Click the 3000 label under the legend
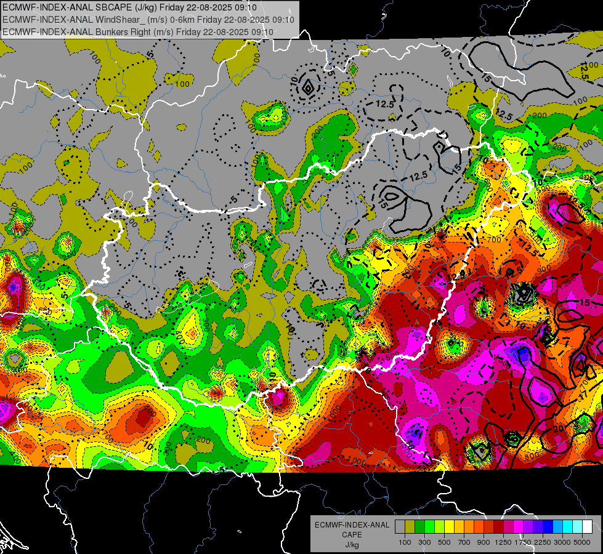 562,542
